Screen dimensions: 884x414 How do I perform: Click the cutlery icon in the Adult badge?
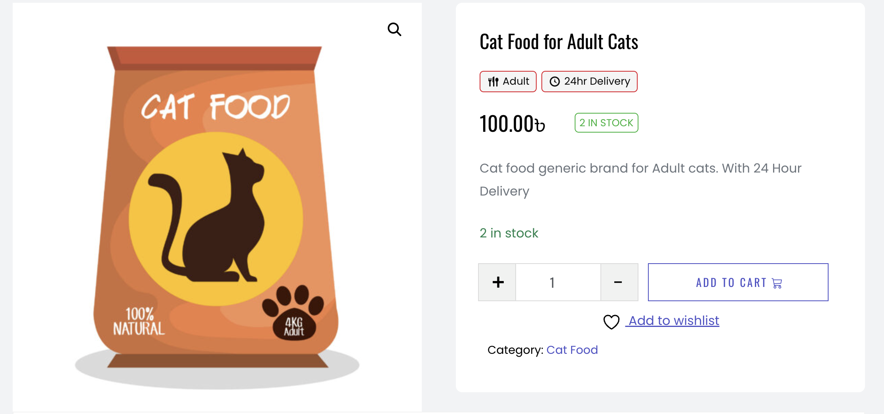point(492,82)
